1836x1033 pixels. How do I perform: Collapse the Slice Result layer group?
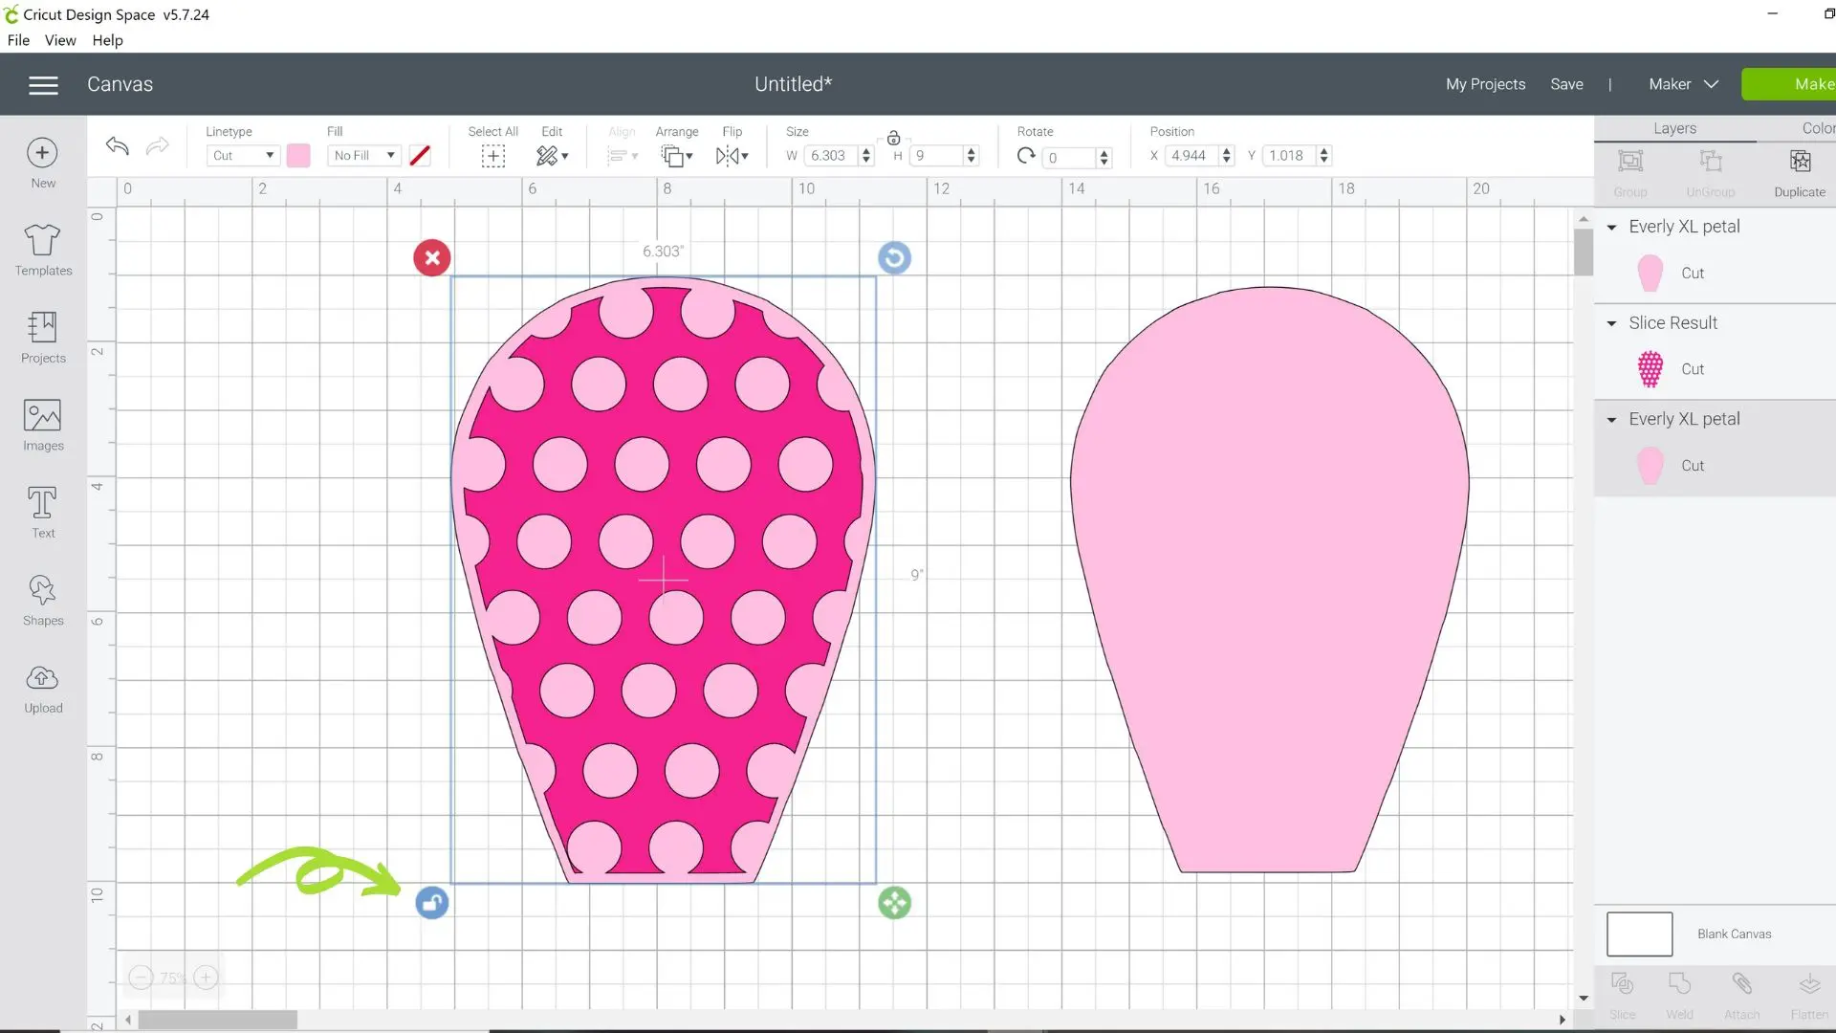[1612, 322]
